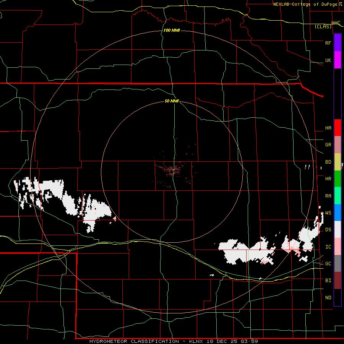
Task: Click the "ND" legend label
Action: (x=328, y=298)
